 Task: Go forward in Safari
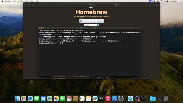42,5
